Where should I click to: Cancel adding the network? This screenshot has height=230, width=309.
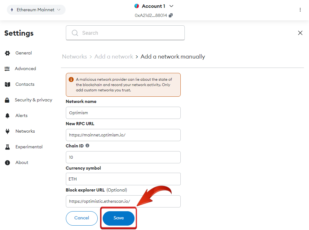pyautogui.click(x=82, y=218)
